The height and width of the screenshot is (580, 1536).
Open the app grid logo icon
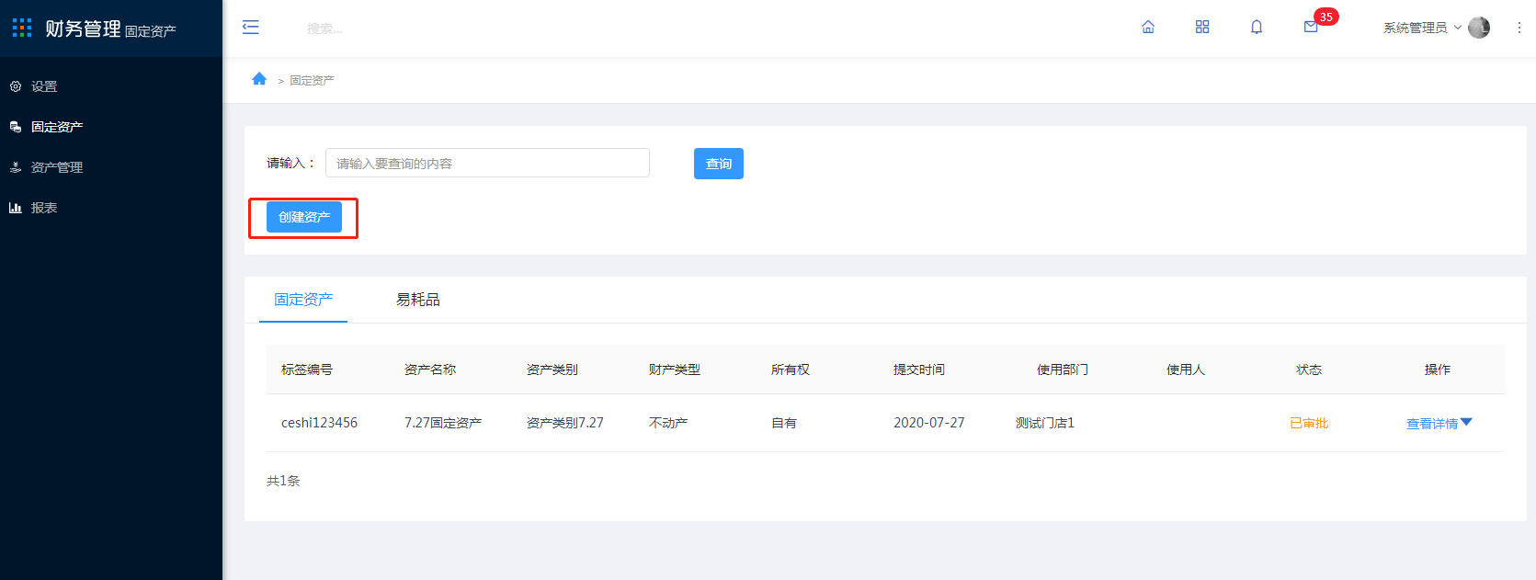point(22,28)
